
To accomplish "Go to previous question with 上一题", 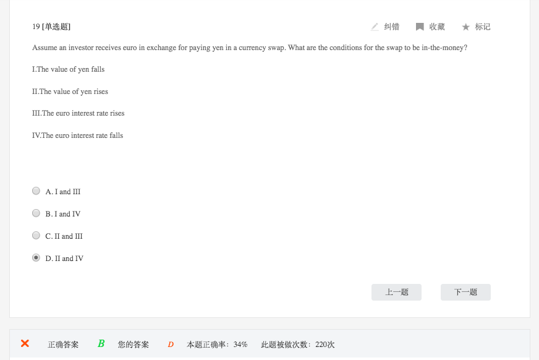I will (x=396, y=292).
